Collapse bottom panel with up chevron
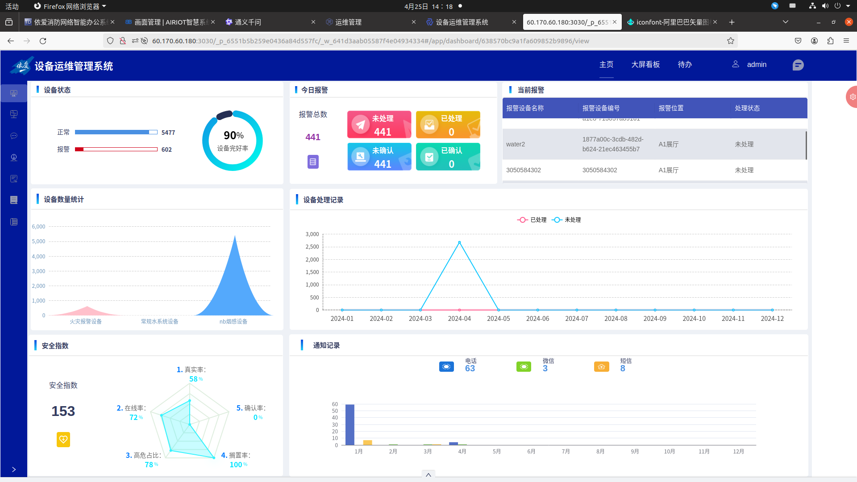Image resolution: width=857 pixels, height=482 pixels. pyautogui.click(x=428, y=475)
